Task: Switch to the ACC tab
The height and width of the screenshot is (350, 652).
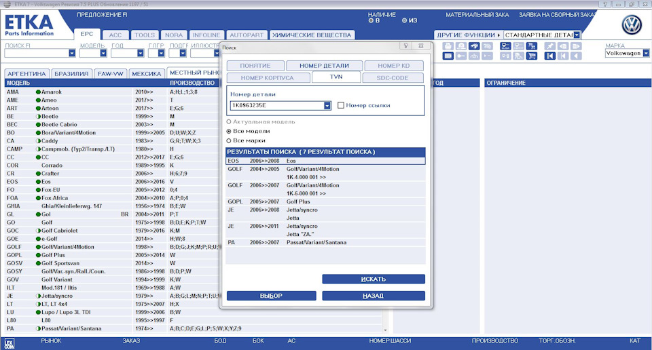Action: (115, 35)
